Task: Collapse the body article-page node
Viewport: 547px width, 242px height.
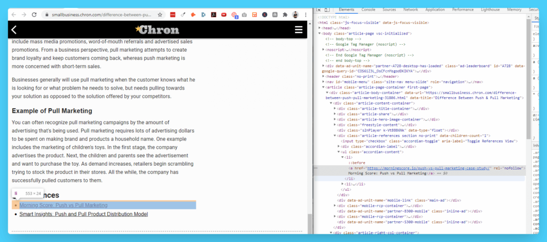Action: 320,34
